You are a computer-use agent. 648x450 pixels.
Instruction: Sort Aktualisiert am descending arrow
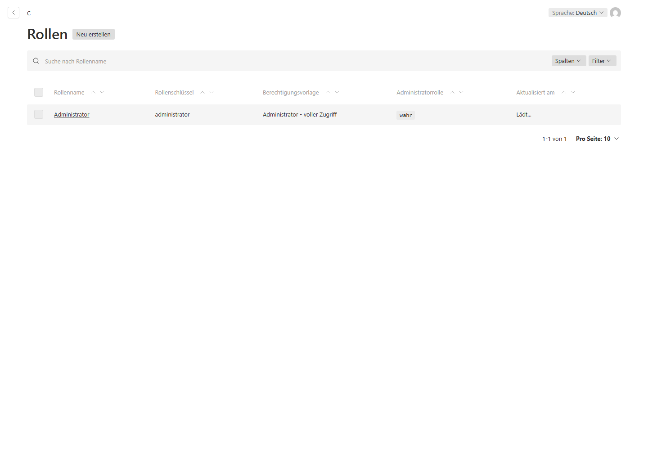point(573,92)
